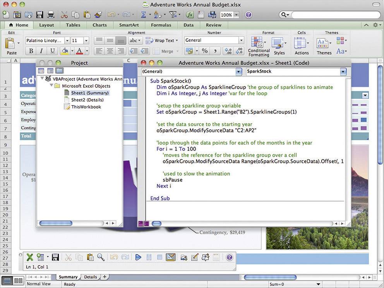384x288 pixels.
Task: Open the SmartArt ribbon tab
Action: click(129, 25)
